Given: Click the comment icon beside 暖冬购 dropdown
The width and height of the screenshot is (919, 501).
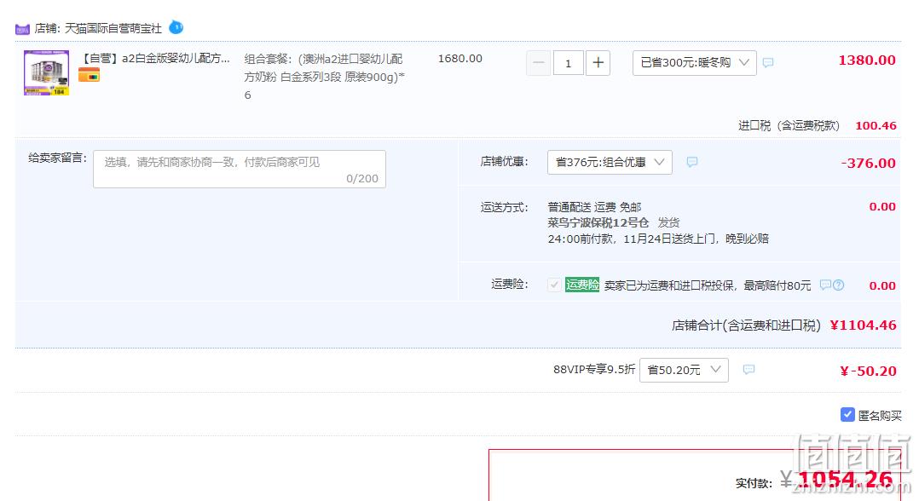Looking at the screenshot, I should [x=768, y=63].
